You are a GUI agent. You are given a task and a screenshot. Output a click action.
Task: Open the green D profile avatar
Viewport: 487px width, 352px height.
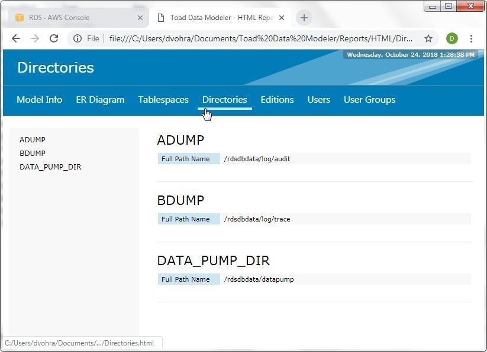[452, 38]
